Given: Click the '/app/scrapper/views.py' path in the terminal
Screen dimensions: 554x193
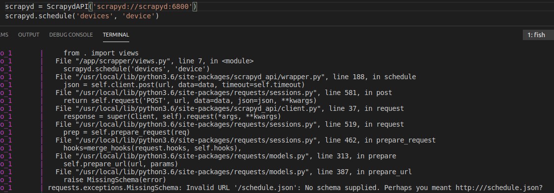Looking at the screenshot, I should 122,61.
